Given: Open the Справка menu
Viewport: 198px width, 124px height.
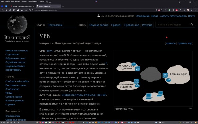Looking at the screenshot, I should click(x=41, y=1).
